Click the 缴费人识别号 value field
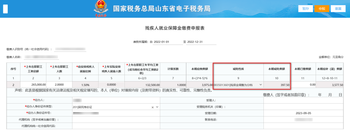The width and height of the screenshot is (350, 133). point(70,49)
